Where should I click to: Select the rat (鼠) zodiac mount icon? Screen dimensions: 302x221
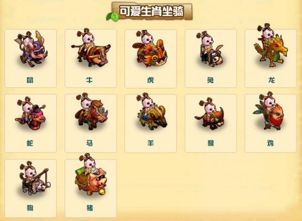click(x=31, y=49)
